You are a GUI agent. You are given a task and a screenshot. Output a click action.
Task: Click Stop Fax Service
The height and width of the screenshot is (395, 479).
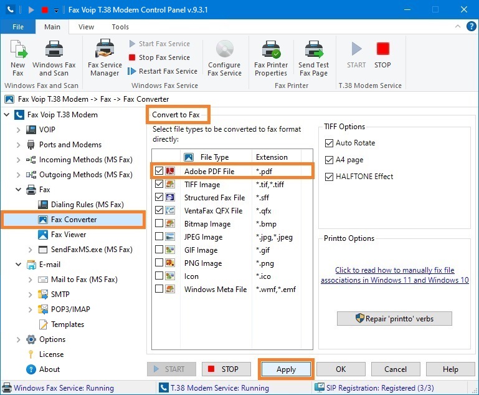coord(159,57)
